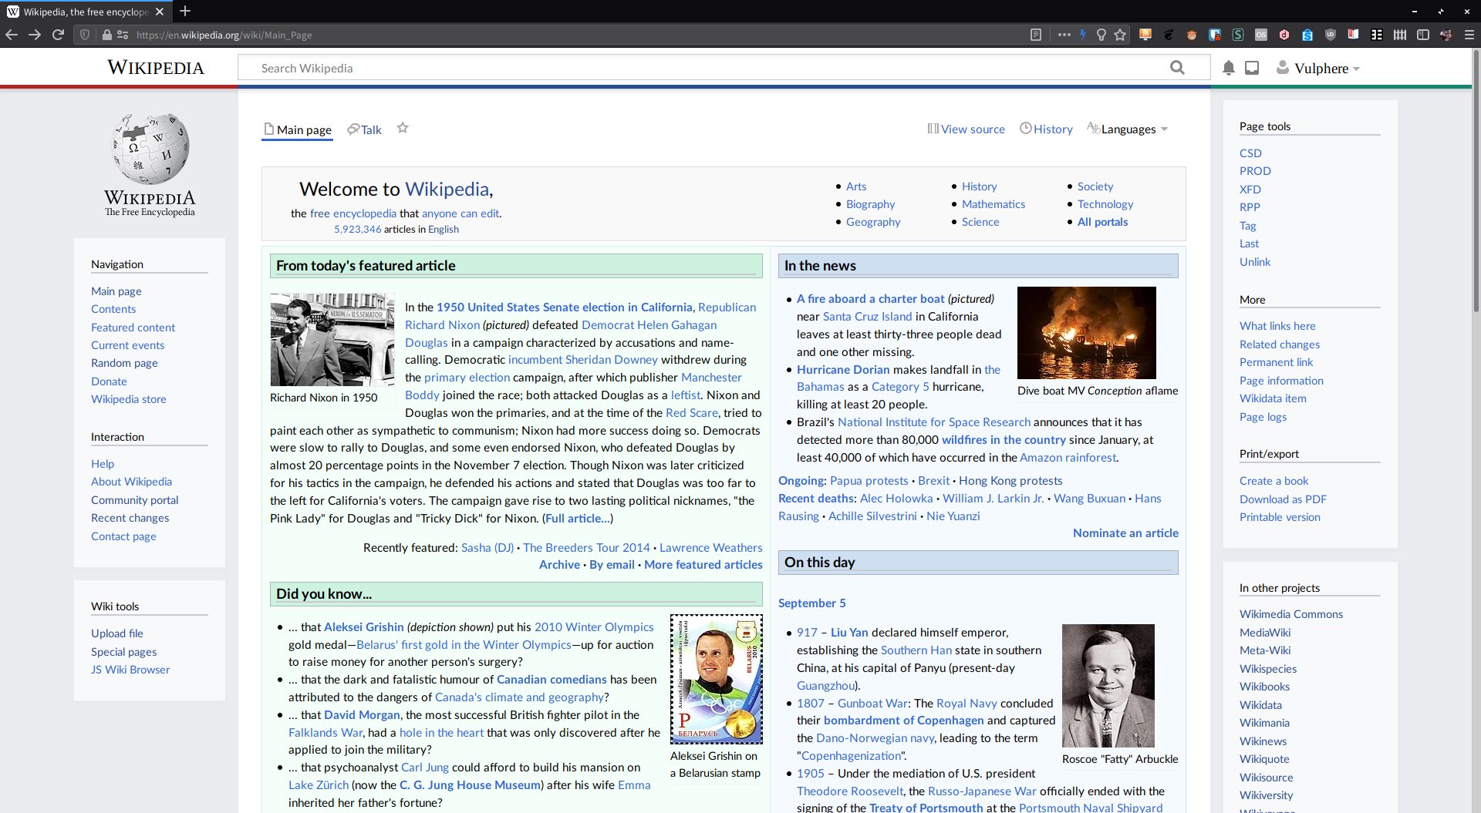
Task: Expand the Languages dropdown
Action: (1128, 129)
